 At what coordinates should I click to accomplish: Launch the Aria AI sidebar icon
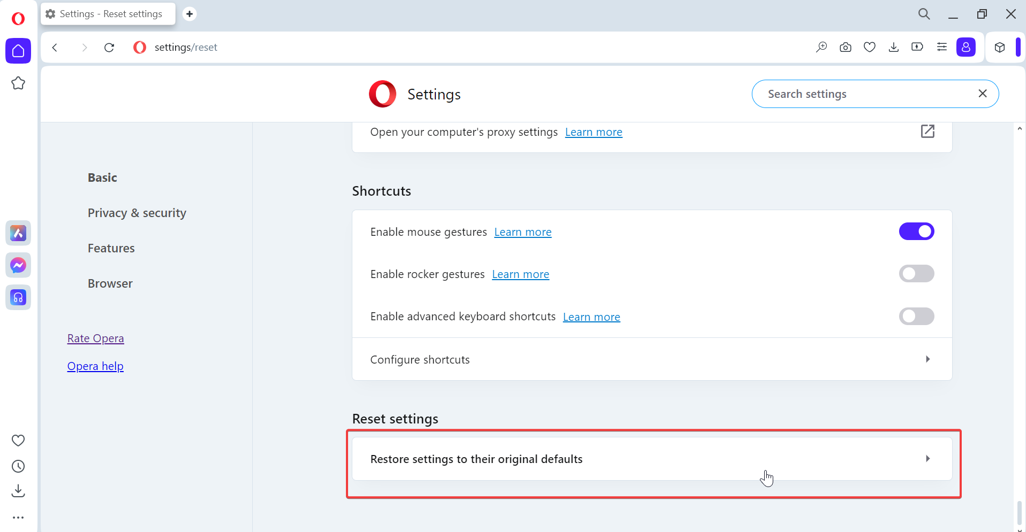18,233
